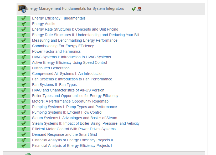Click checkmark beside Motors: A Performance Opportunity Roadmap

24,101
